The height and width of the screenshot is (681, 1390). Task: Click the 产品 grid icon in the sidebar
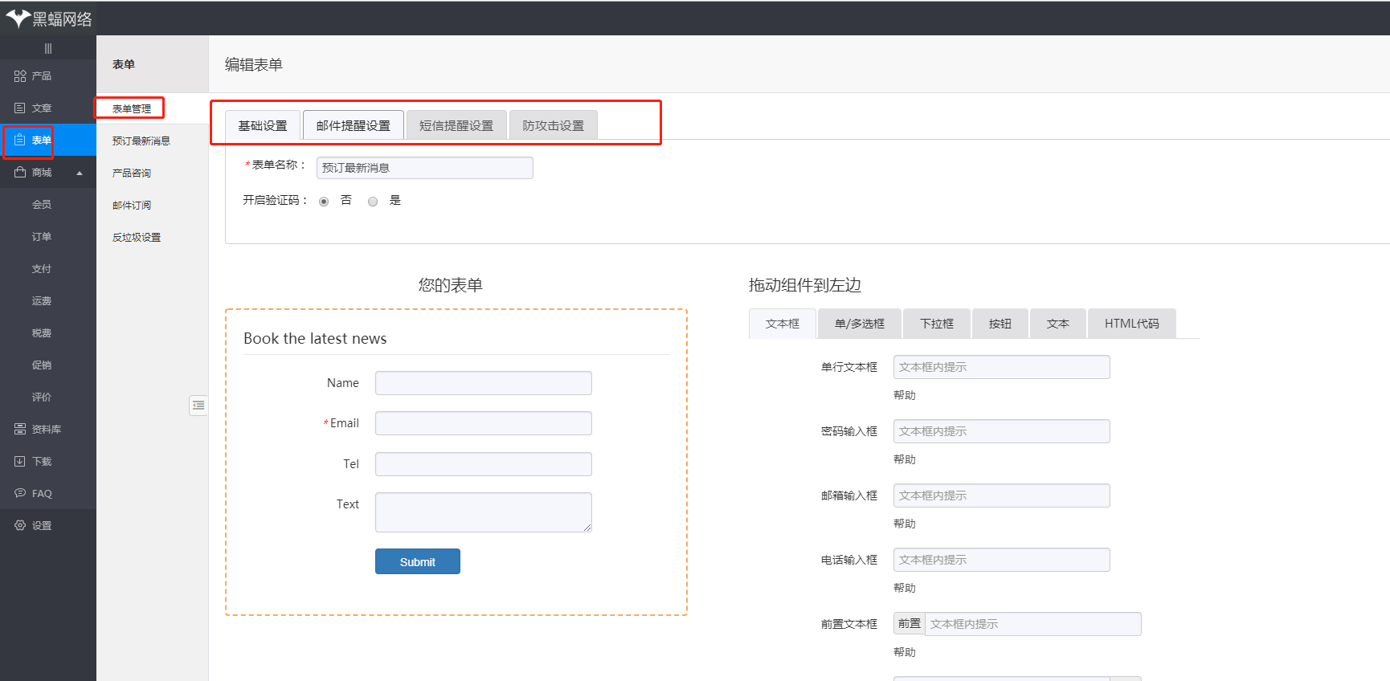point(20,75)
